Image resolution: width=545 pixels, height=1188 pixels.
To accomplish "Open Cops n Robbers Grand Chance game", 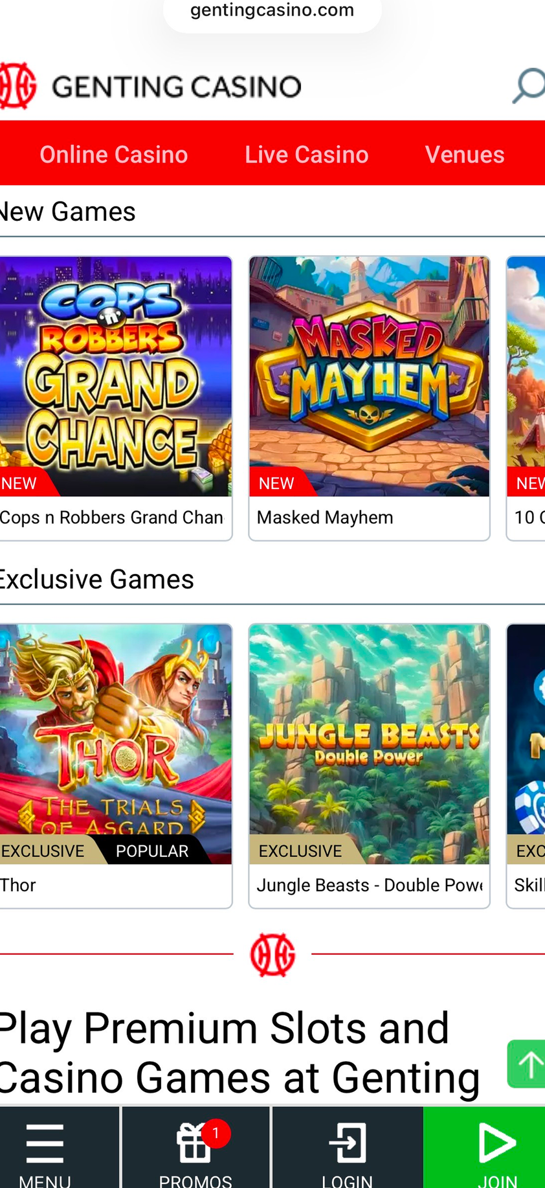I will pos(115,376).
